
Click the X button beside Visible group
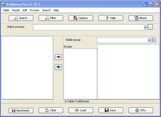pyautogui.click(x=154, y=40)
